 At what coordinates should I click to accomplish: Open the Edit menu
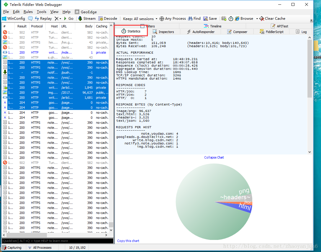click(x=16, y=12)
